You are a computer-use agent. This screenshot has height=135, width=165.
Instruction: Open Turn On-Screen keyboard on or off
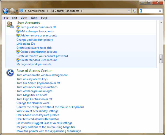pyautogui.click(x=38, y=83)
